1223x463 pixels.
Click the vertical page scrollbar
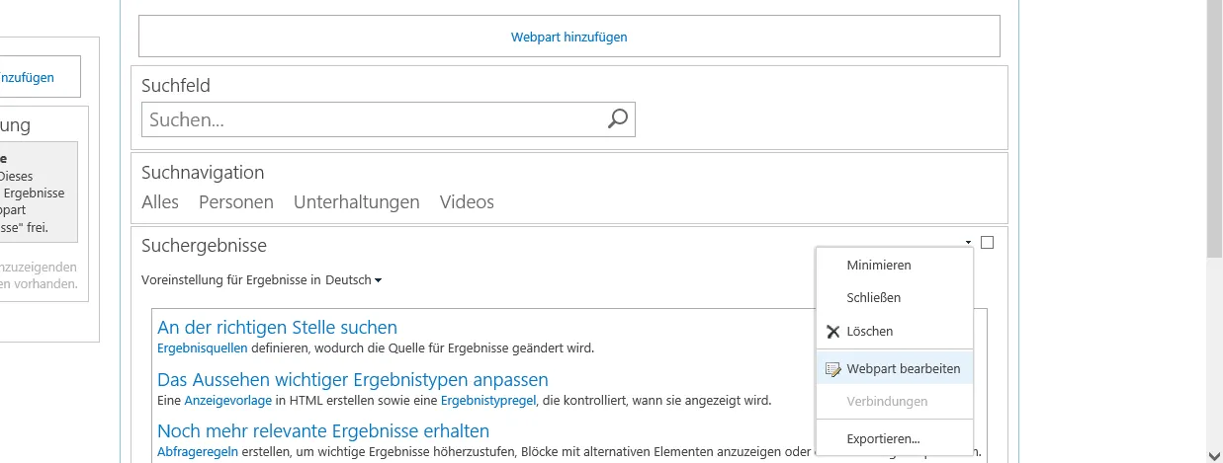click(x=1215, y=128)
